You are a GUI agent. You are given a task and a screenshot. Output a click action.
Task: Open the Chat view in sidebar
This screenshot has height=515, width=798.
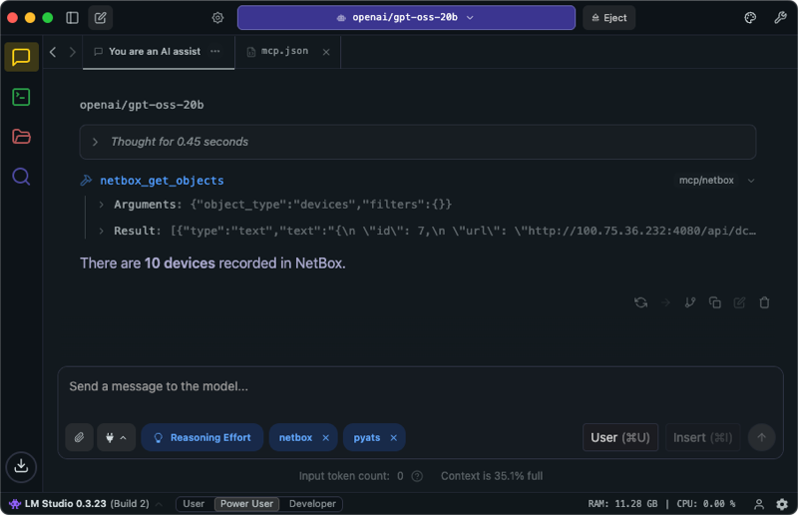pyautogui.click(x=21, y=57)
